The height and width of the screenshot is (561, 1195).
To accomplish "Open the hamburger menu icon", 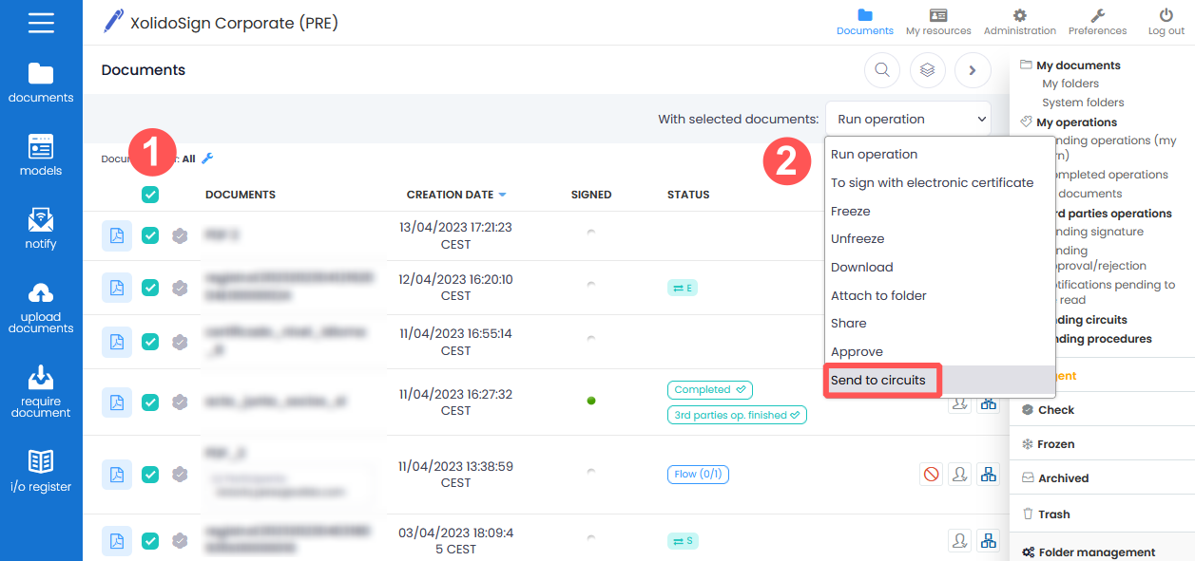I will [41, 23].
